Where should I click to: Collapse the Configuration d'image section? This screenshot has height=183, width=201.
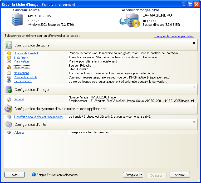click(x=194, y=87)
